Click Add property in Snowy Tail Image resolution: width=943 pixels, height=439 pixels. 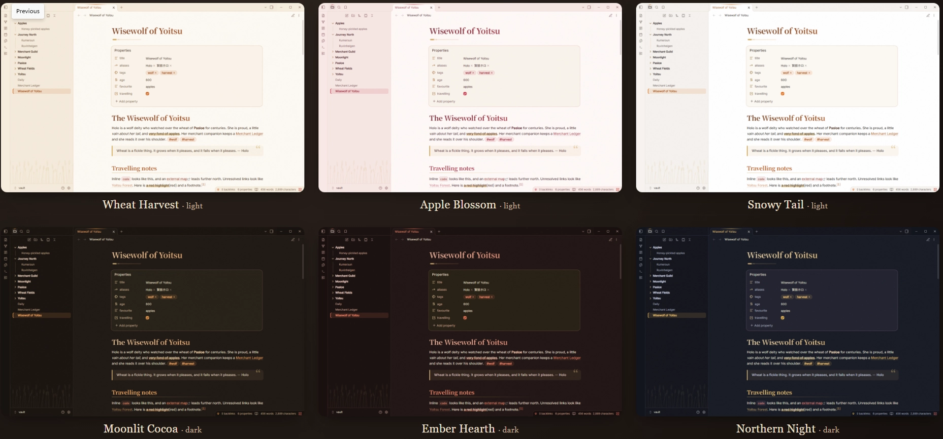(x=761, y=101)
